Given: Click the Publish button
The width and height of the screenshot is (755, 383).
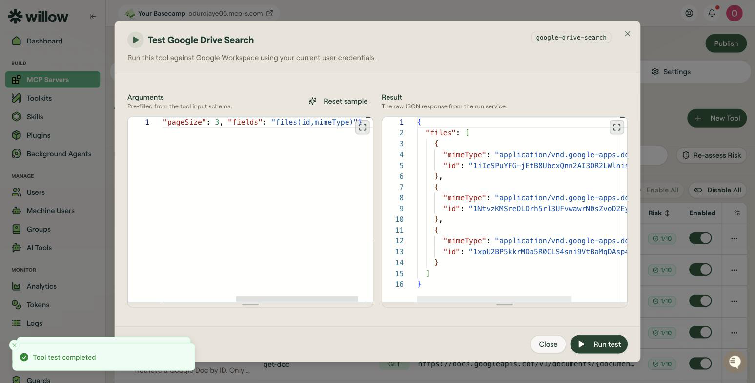Looking at the screenshot, I should 726,43.
